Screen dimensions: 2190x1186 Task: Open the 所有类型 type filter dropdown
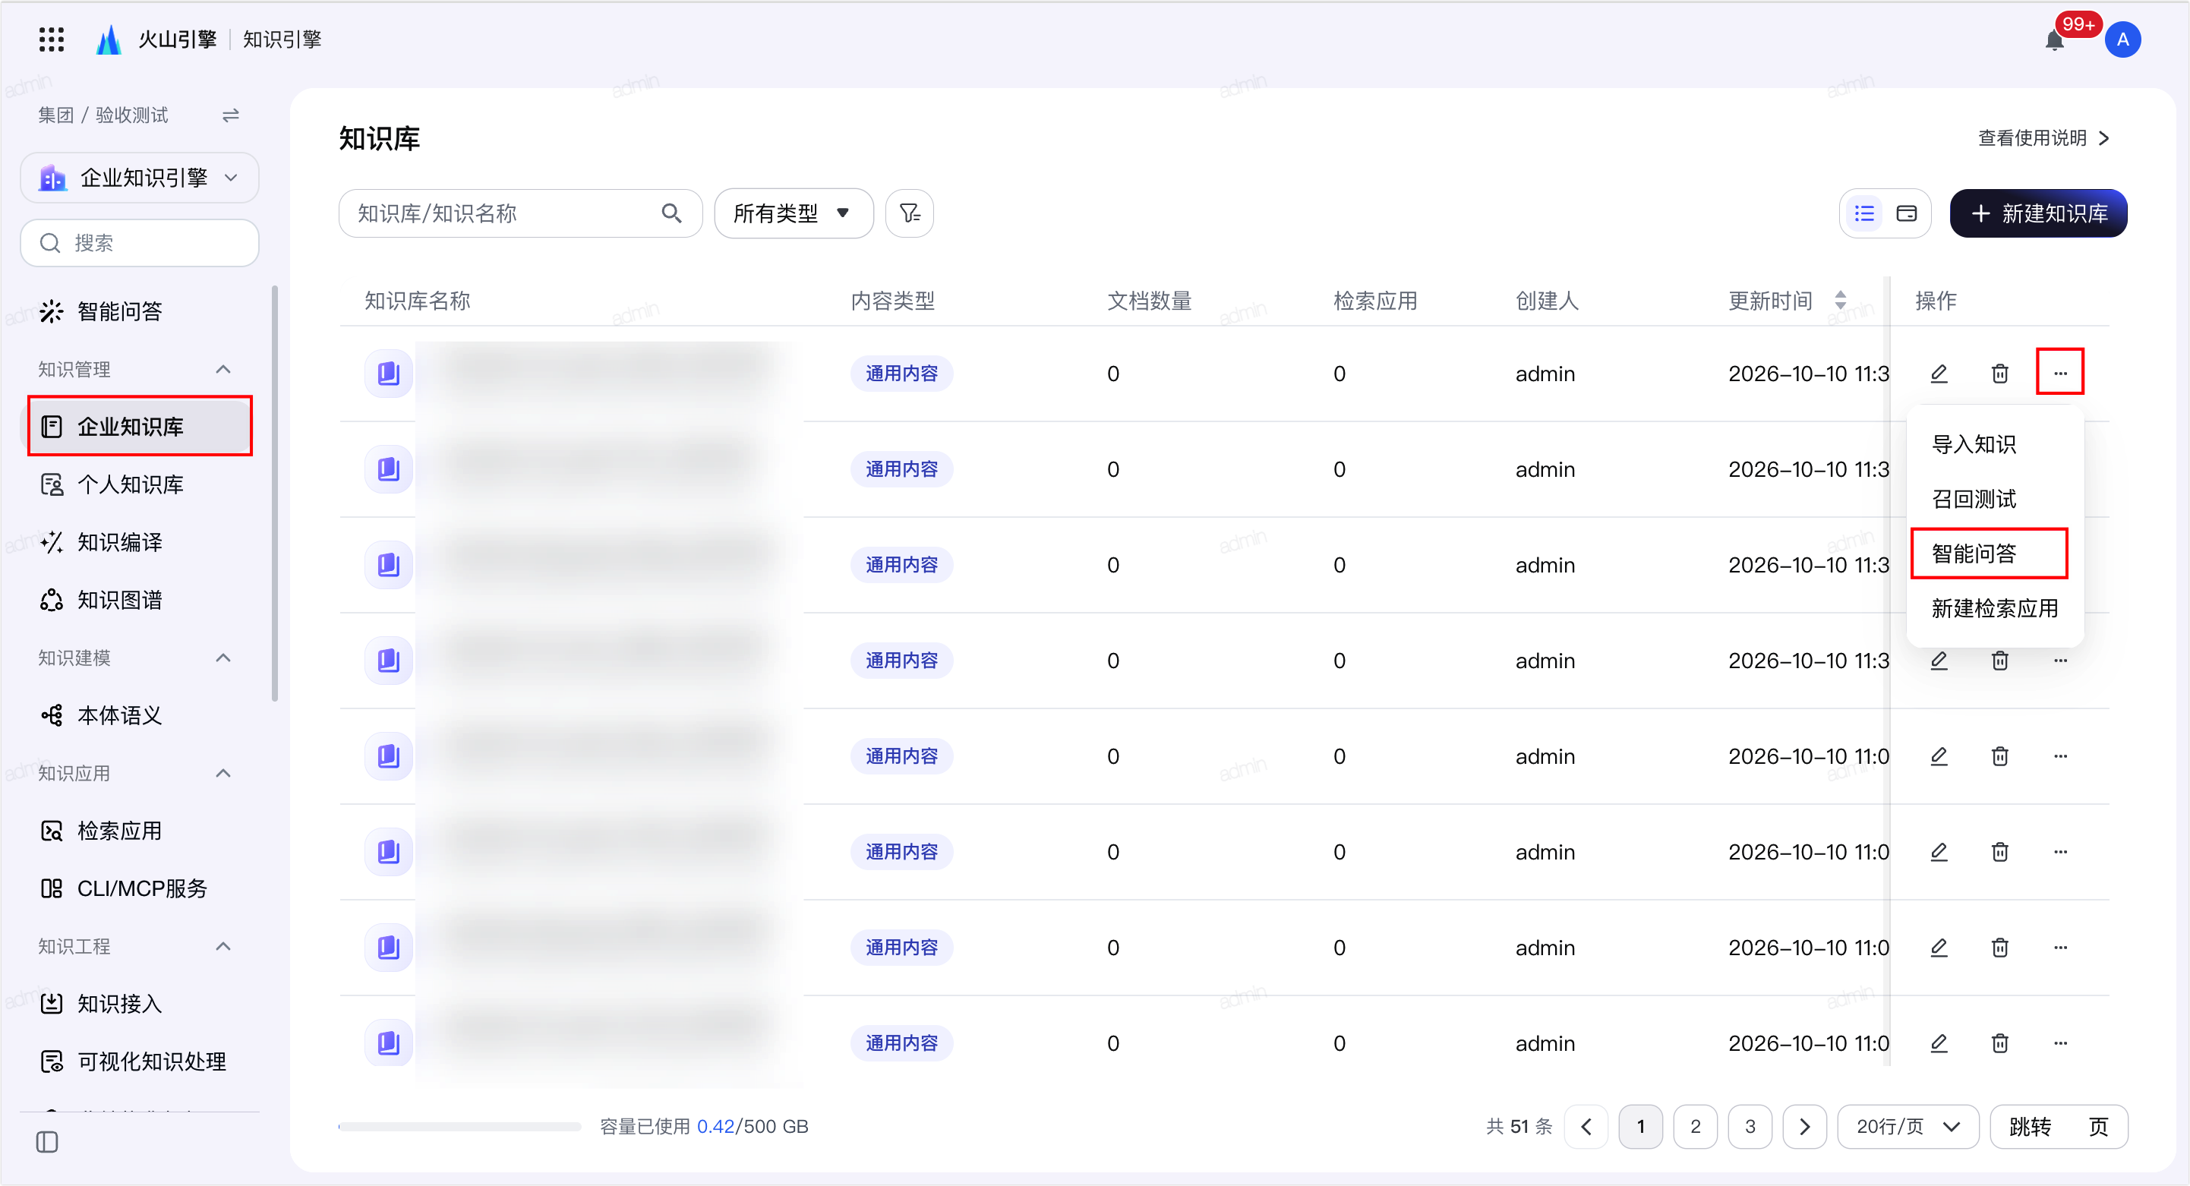[x=794, y=213]
